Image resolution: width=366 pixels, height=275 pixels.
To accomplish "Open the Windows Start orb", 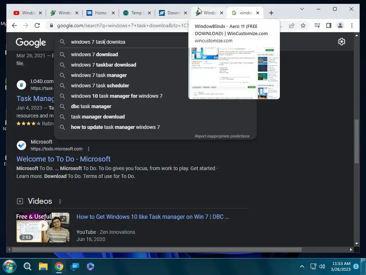I will 9,266.
